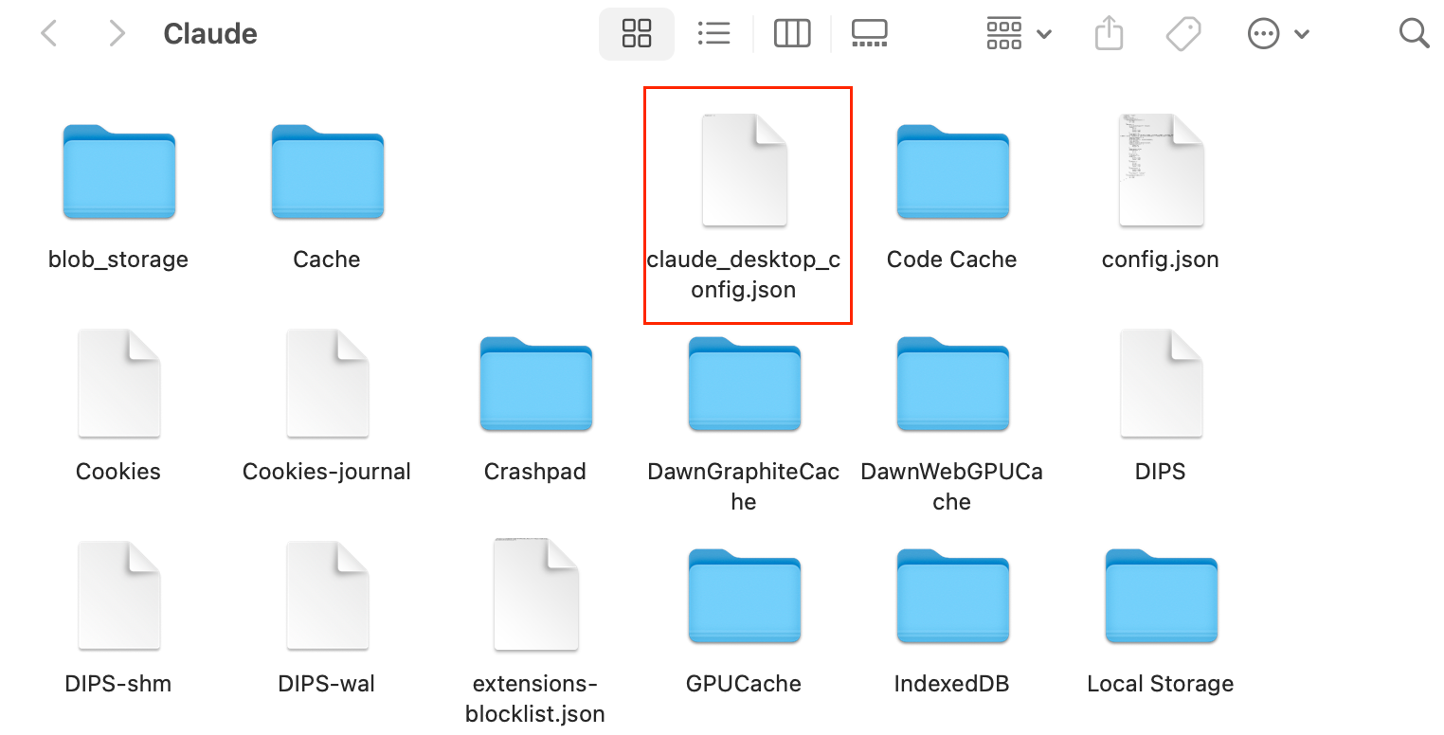1444x735 pixels.
Task: Click the Tags icon
Action: [x=1183, y=34]
